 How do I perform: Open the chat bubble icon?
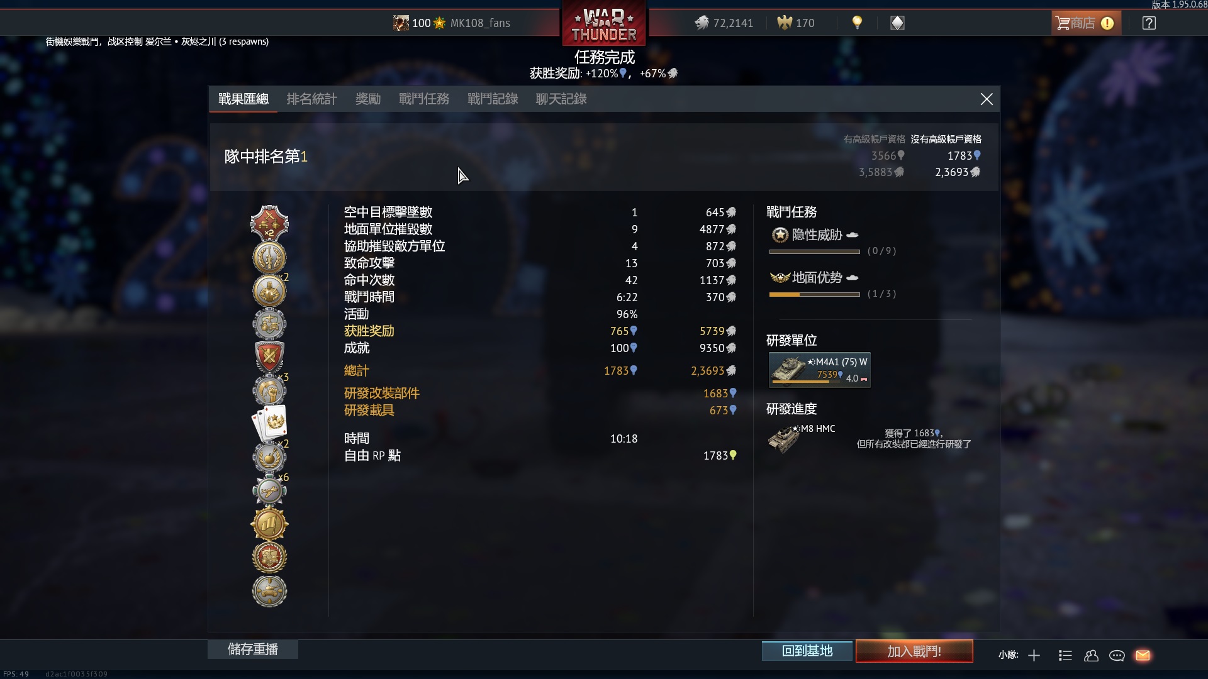coord(1117,655)
